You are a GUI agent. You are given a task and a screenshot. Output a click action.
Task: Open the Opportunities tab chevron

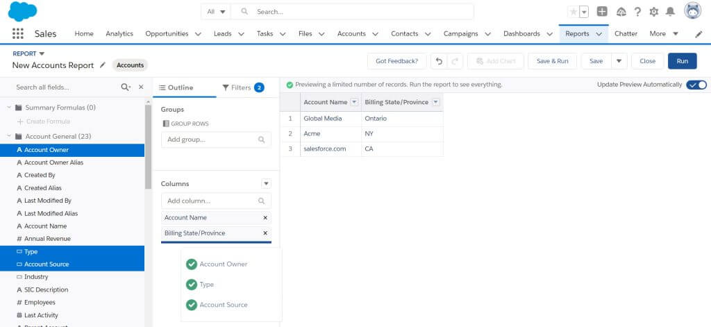[x=198, y=34]
